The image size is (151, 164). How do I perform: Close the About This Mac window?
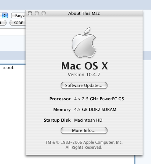30,13
